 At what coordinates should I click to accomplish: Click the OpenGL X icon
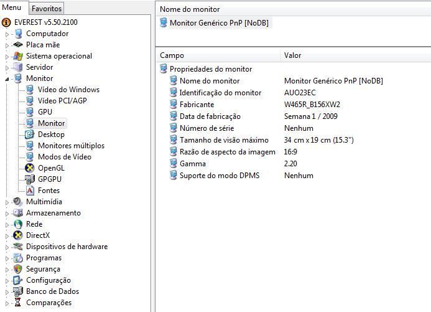click(x=29, y=168)
